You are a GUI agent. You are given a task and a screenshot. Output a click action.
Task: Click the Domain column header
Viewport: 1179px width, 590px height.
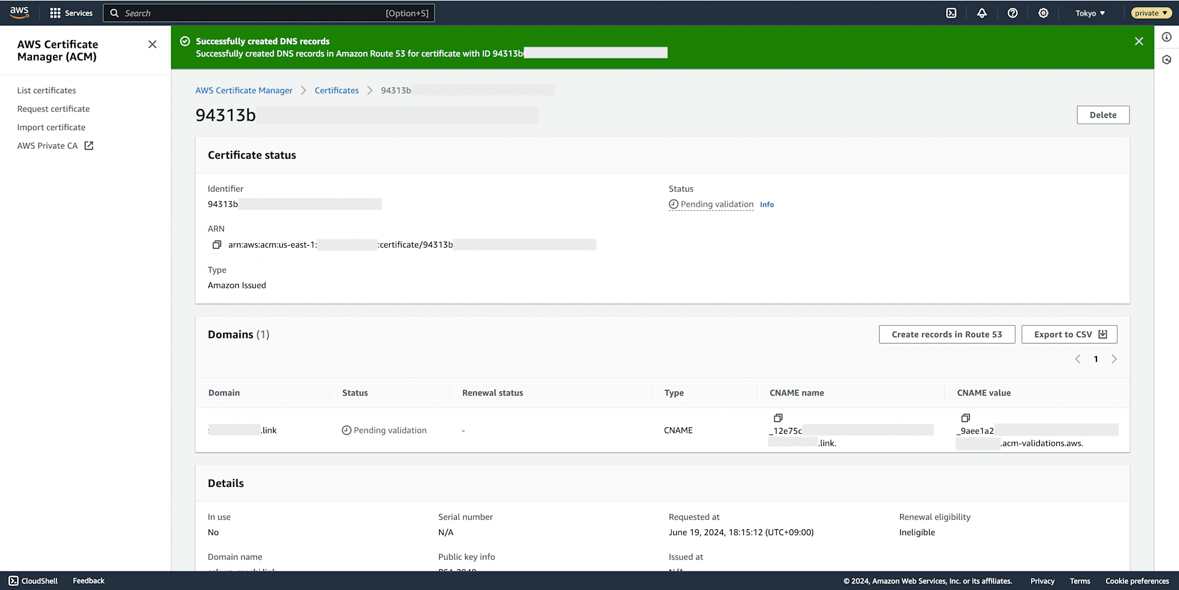[224, 393]
